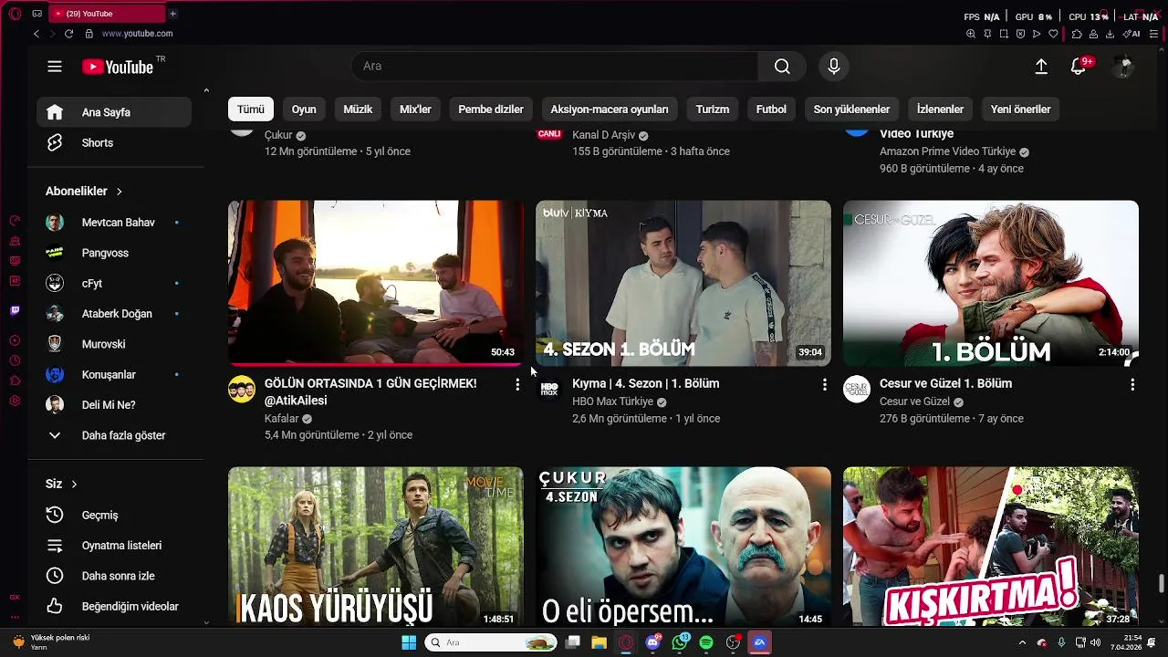
Task: Select the Son yüklenenler chip
Action: pyautogui.click(x=851, y=109)
